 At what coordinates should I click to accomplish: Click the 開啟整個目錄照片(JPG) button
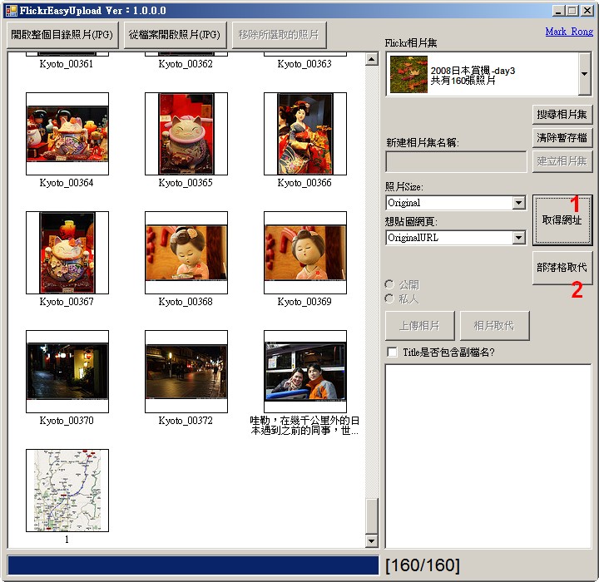coord(62,35)
